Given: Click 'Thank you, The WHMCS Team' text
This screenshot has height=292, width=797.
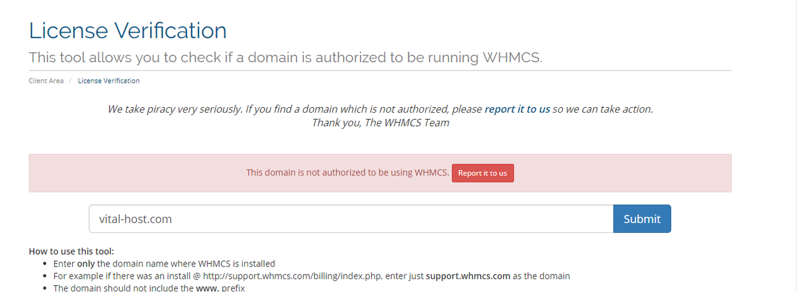Looking at the screenshot, I should (x=380, y=123).
